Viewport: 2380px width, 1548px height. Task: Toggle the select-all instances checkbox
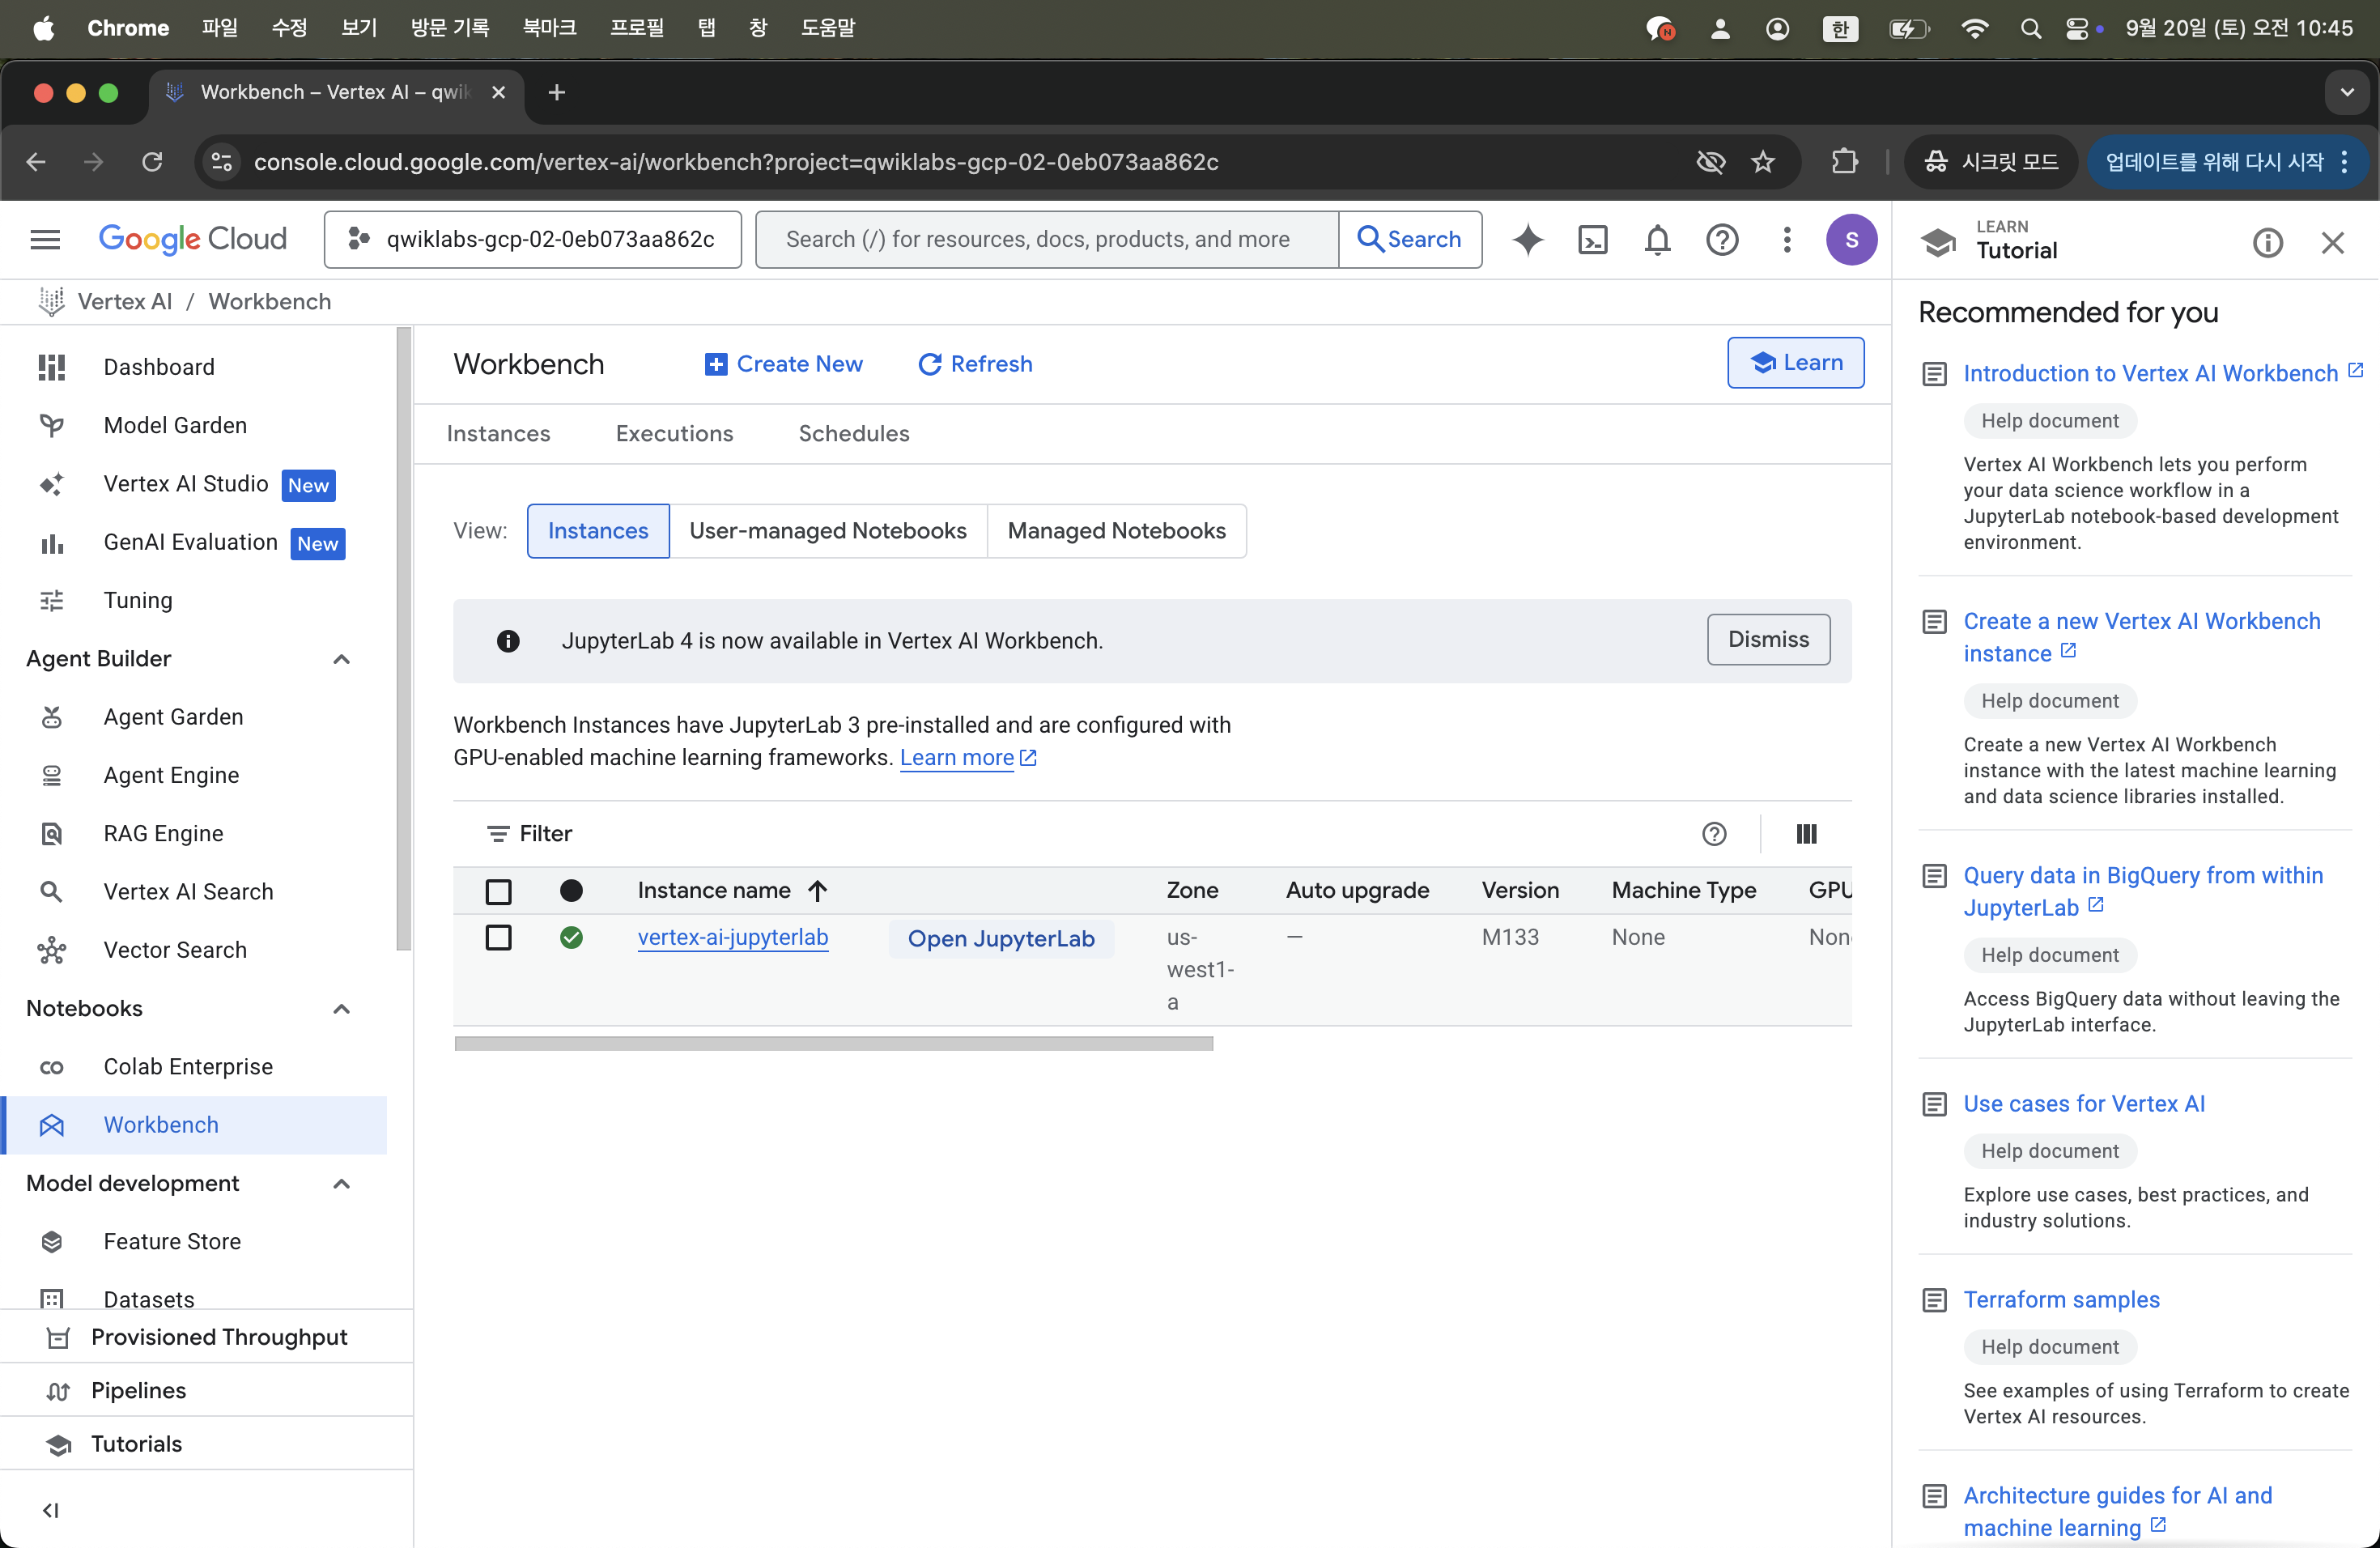coord(498,891)
